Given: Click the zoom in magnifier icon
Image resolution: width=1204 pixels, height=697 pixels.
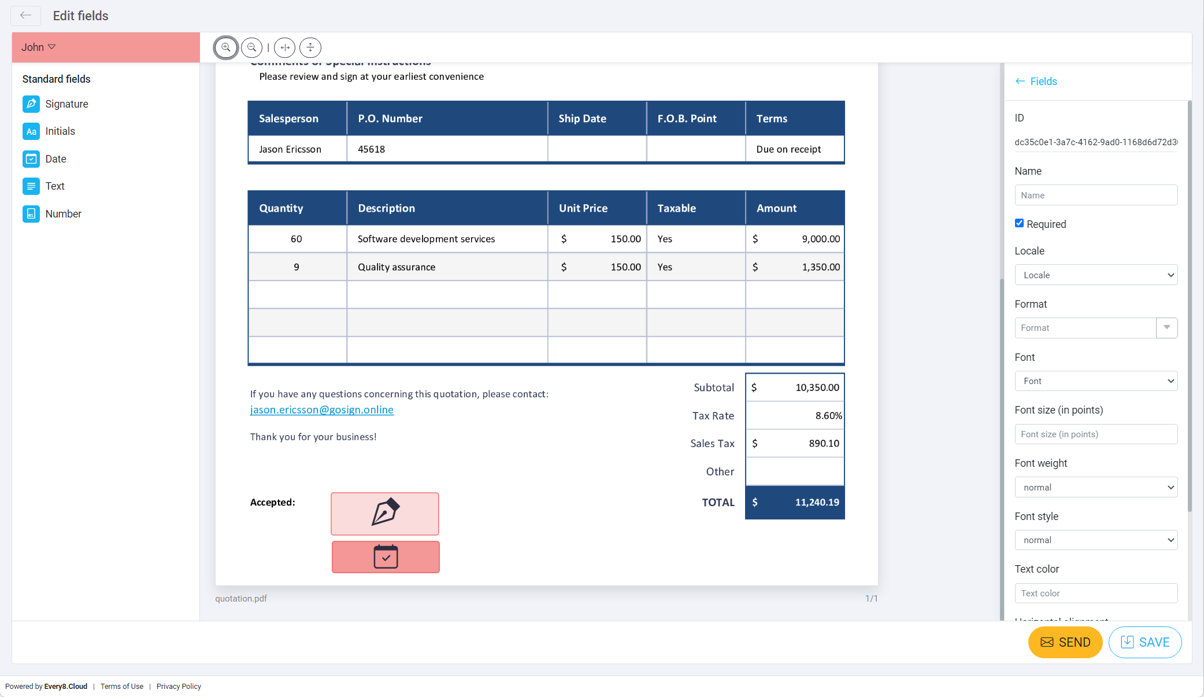Looking at the screenshot, I should tap(226, 47).
